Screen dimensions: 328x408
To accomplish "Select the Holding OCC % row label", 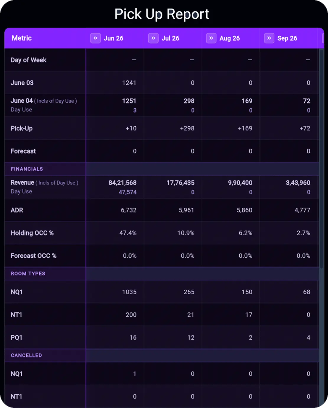I will click(32, 233).
